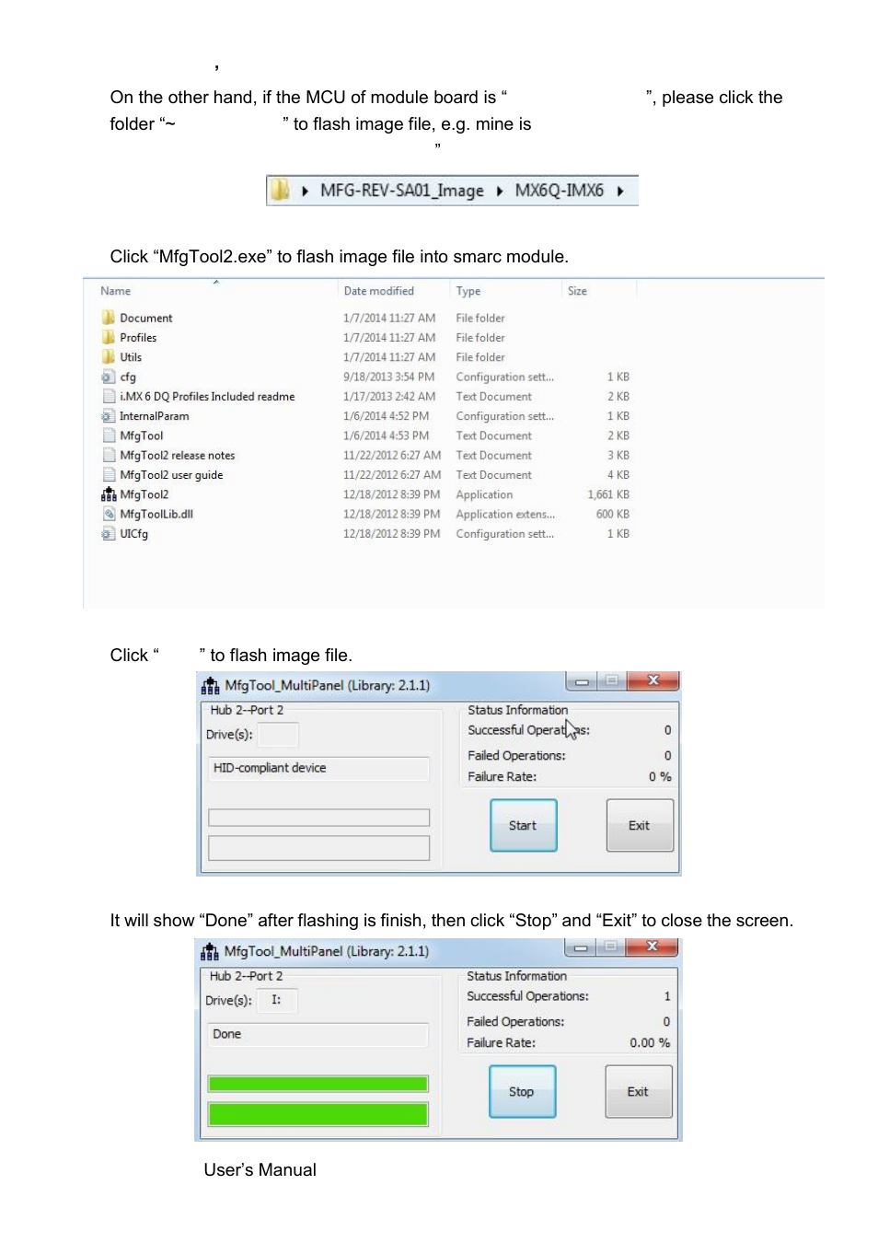Open the Document folder icon
Image resolution: width=878 pixels, height=1243 pixels.
[109, 318]
